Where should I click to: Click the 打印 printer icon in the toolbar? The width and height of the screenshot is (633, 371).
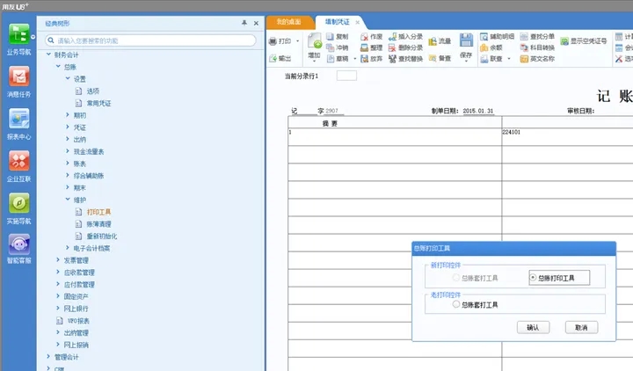(x=273, y=41)
